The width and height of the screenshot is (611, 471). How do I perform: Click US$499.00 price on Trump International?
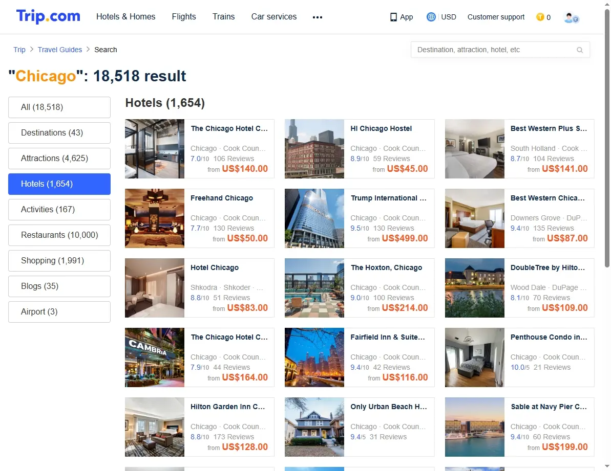tap(405, 238)
